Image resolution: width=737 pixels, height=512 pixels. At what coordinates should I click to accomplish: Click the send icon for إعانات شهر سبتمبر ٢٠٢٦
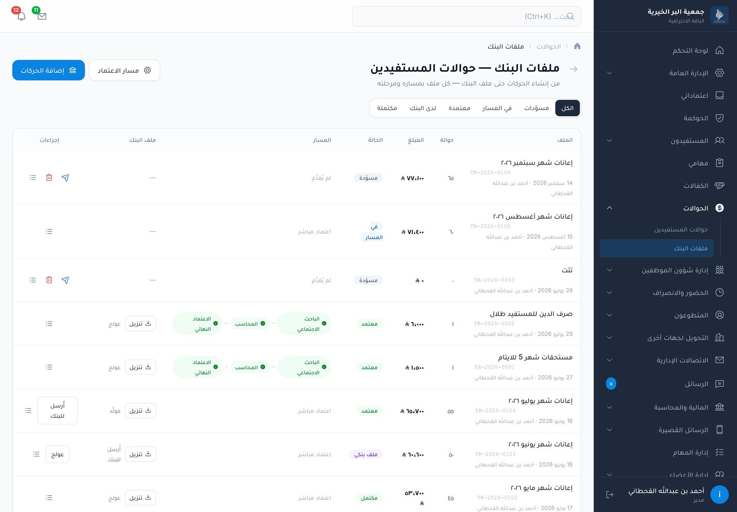point(65,178)
